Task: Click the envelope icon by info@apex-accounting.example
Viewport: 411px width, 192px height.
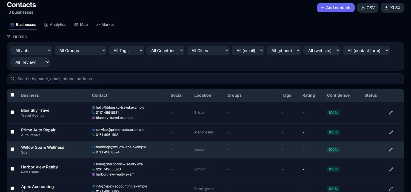Action: coord(93,186)
